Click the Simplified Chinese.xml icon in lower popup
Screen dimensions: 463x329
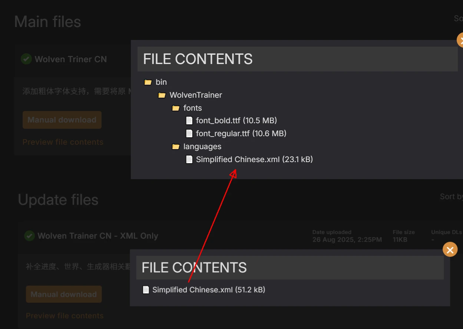pos(145,289)
